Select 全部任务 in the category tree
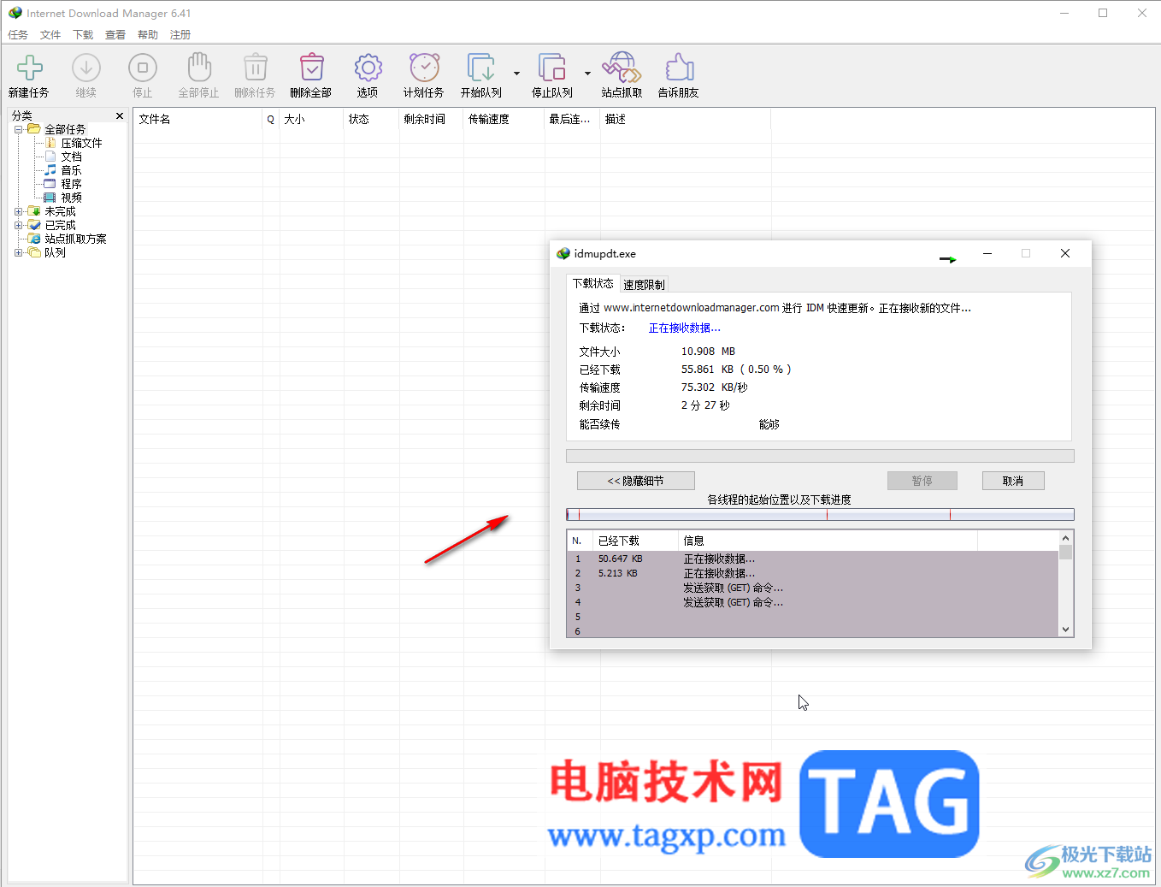The width and height of the screenshot is (1161, 887). click(65, 129)
